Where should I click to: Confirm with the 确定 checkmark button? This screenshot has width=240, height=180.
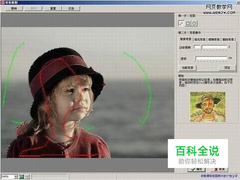197,169
